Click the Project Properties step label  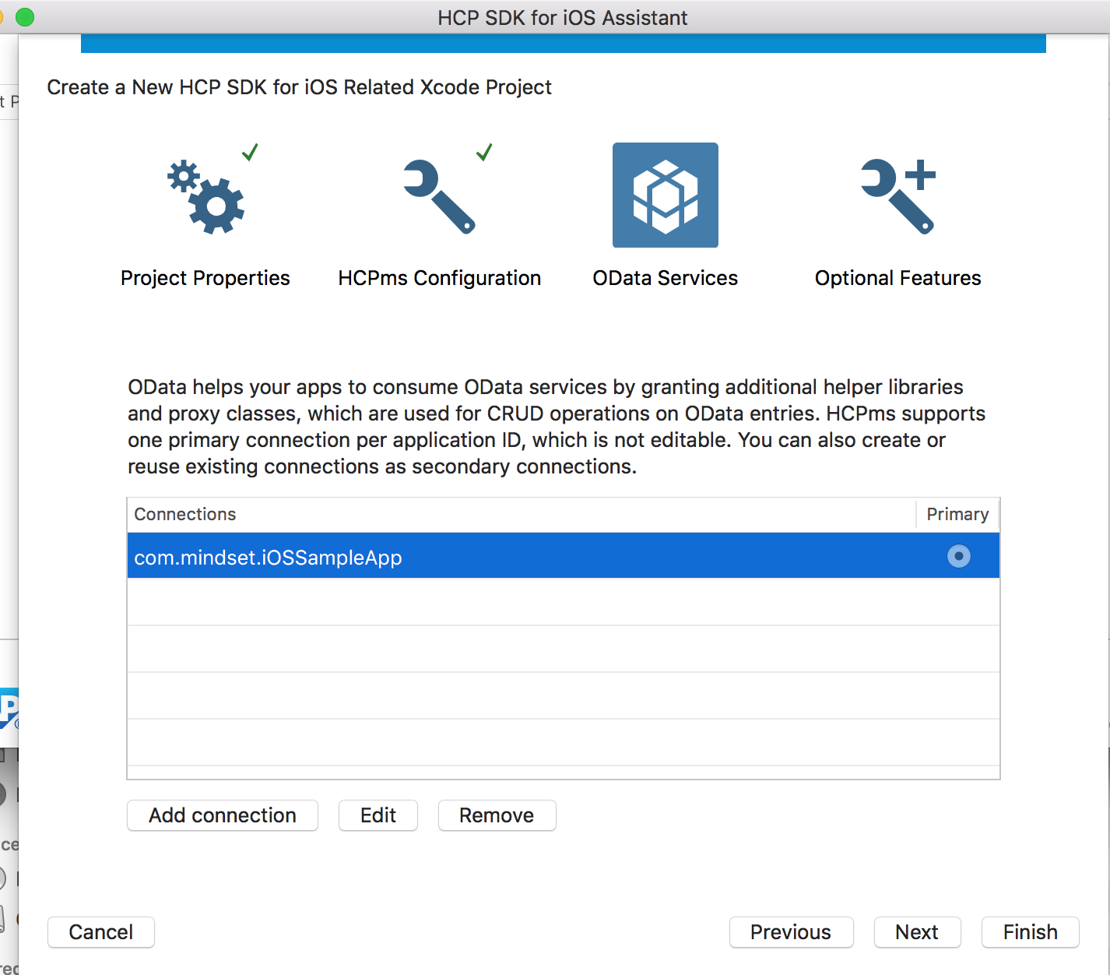205,278
